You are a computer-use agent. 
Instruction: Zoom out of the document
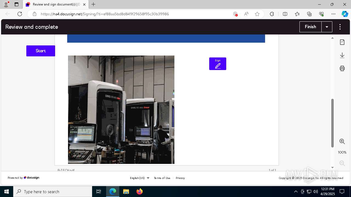pos(342,163)
